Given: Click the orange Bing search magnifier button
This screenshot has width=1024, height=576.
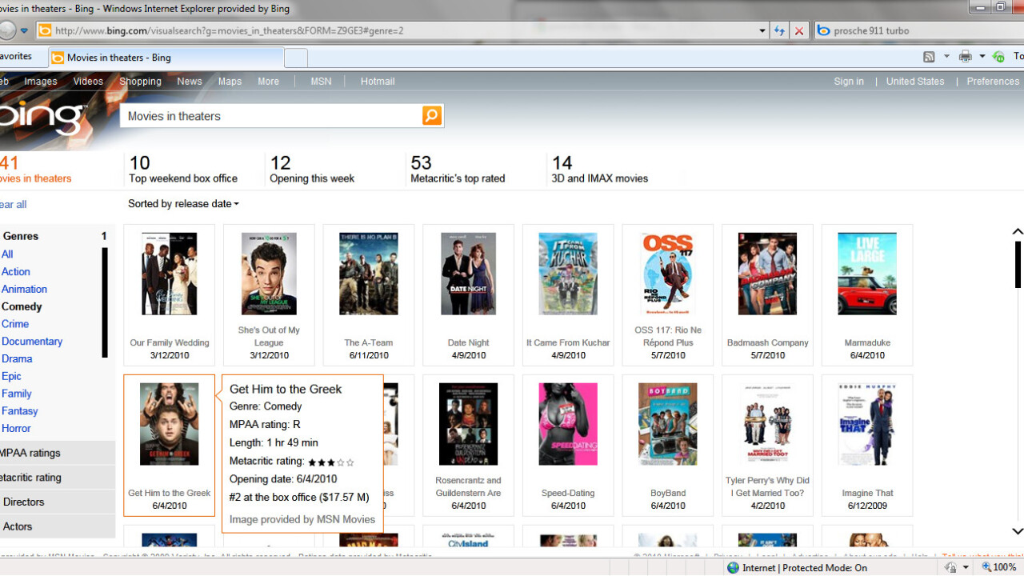Looking at the screenshot, I should click(x=432, y=116).
